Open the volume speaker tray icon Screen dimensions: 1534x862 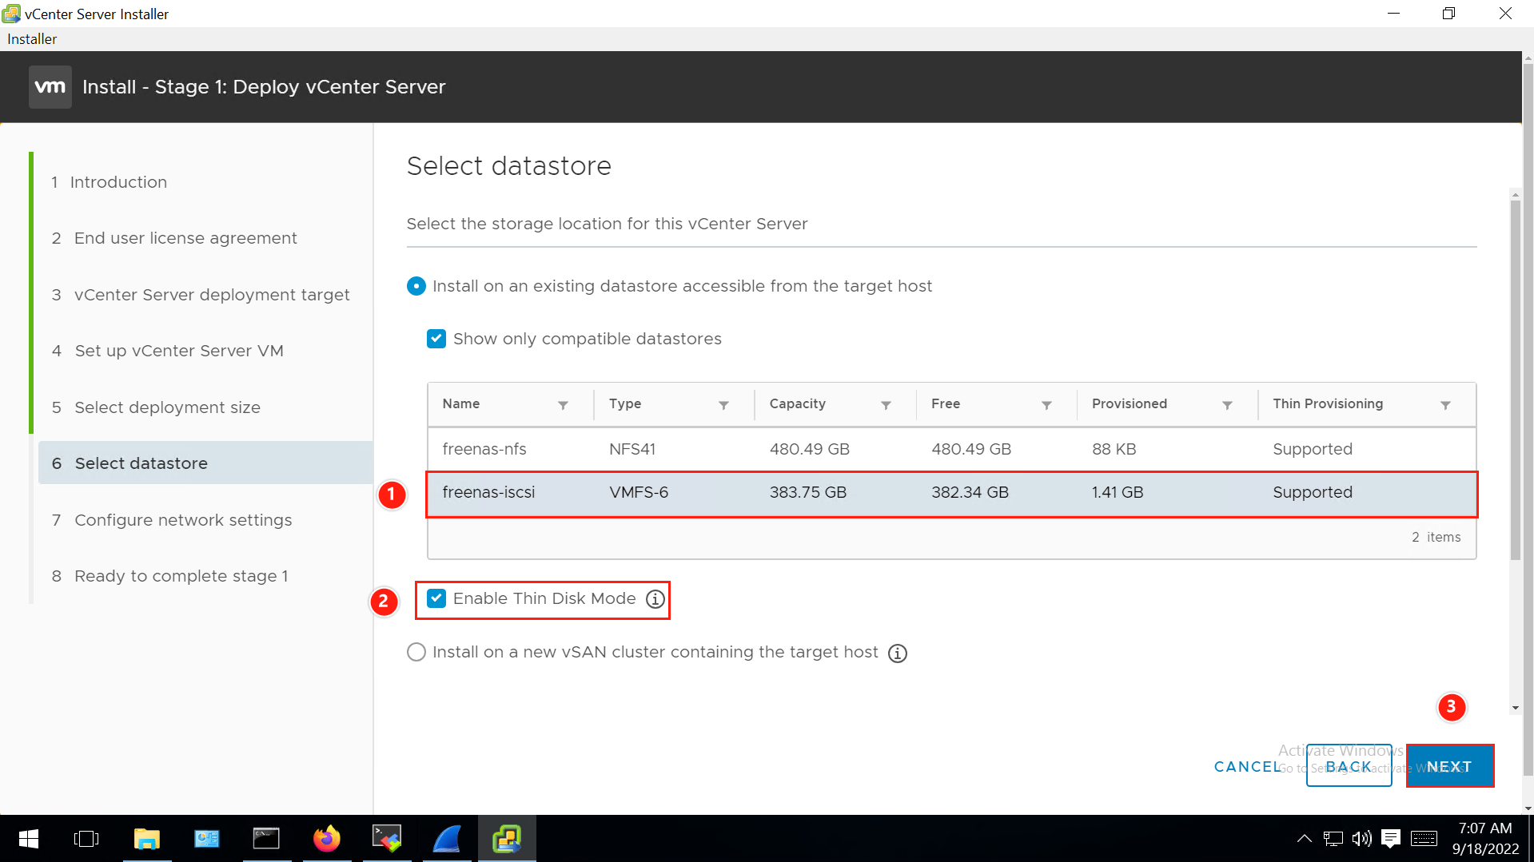pos(1361,839)
